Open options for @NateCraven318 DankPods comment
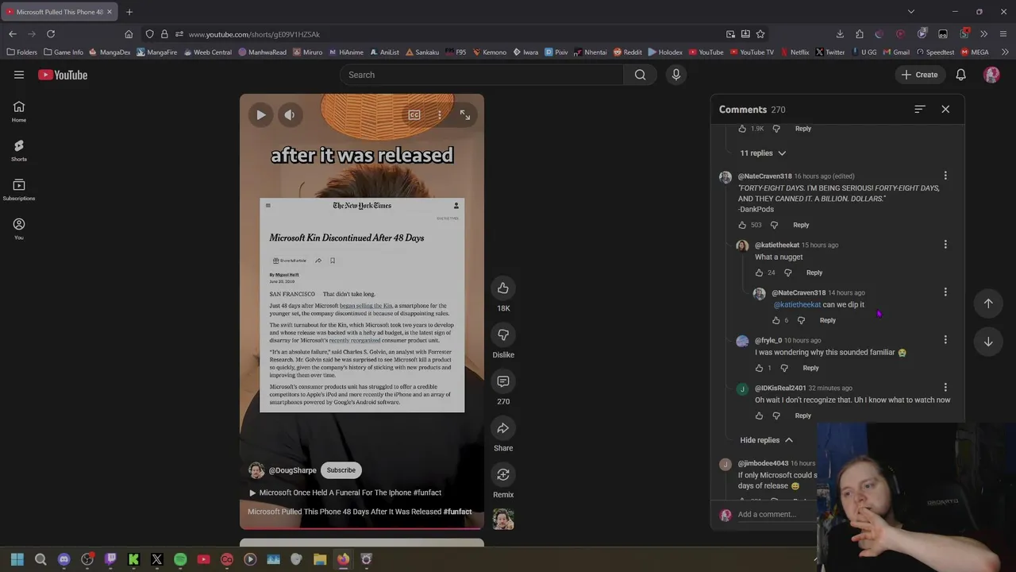Image resolution: width=1016 pixels, height=572 pixels. point(945,176)
